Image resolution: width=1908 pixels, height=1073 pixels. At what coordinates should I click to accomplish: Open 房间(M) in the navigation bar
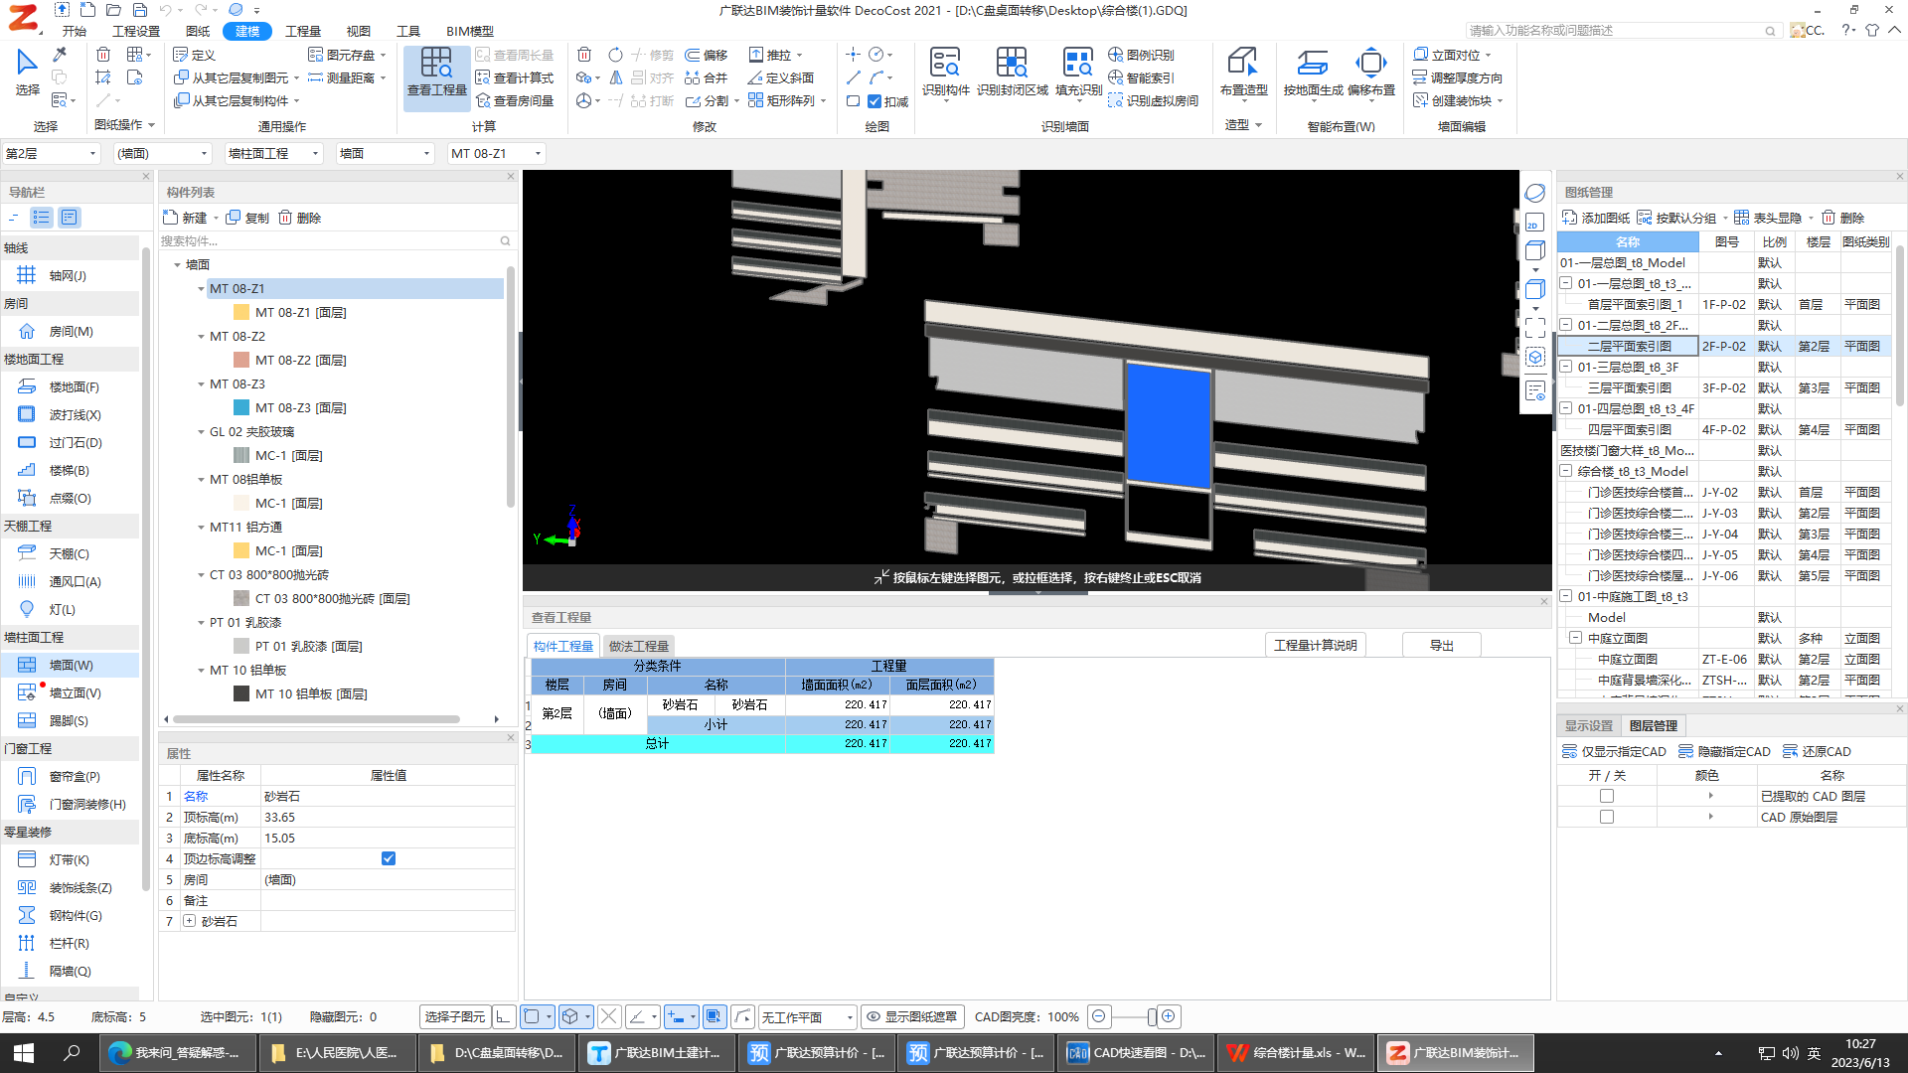click(x=70, y=331)
